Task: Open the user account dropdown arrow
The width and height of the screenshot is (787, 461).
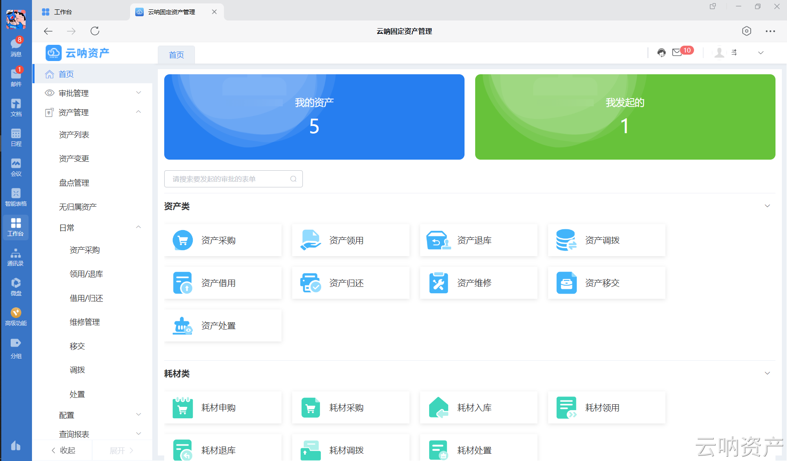Action: point(761,53)
